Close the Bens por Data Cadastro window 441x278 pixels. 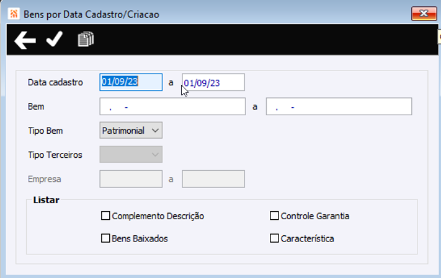[x=424, y=14]
